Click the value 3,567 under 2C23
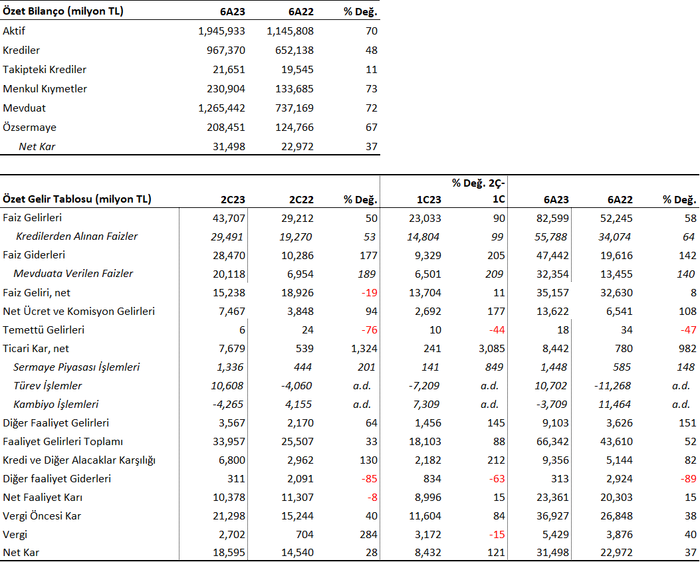Image resolution: width=700 pixels, height=562 pixels. click(x=232, y=423)
